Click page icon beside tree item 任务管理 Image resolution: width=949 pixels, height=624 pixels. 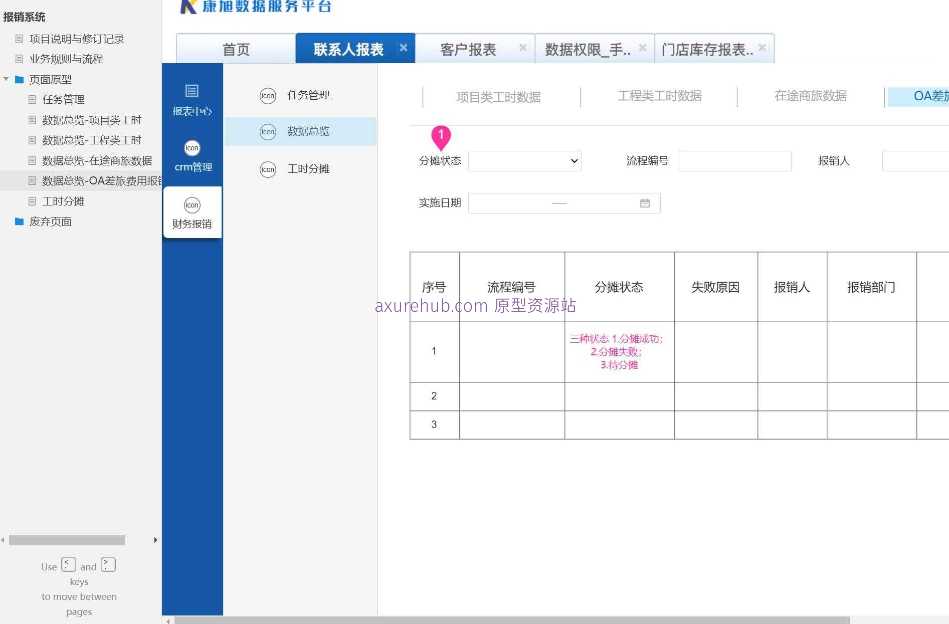click(x=32, y=99)
